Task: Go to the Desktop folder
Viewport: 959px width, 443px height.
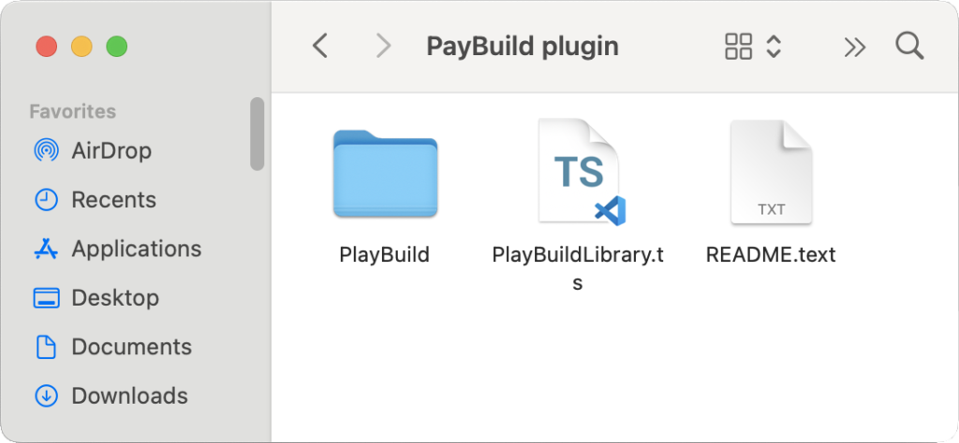Action: click(114, 298)
